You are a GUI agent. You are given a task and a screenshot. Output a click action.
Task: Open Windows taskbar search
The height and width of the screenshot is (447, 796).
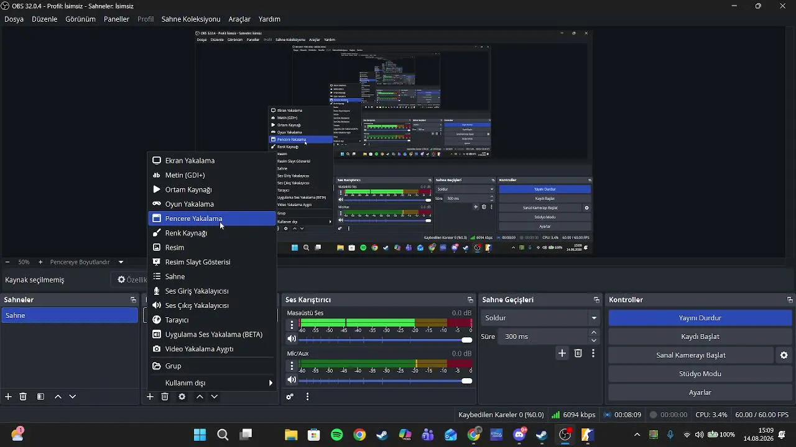pos(223,435)
